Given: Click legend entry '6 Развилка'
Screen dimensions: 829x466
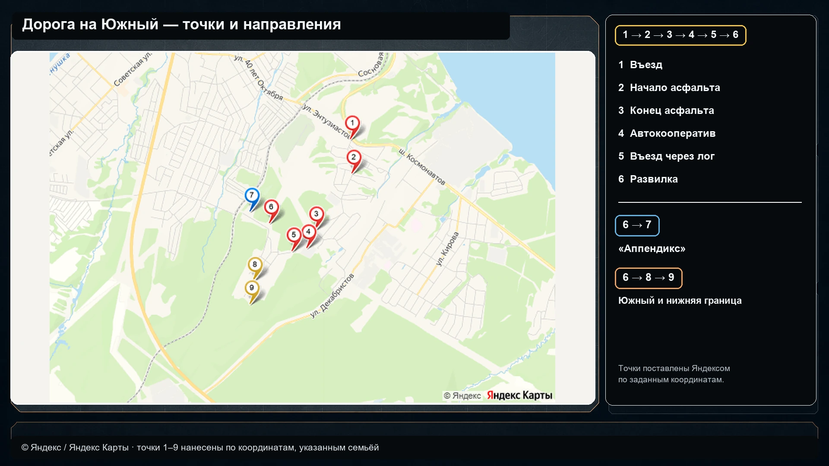Looking at the screenshot, I should pos(648,179).
